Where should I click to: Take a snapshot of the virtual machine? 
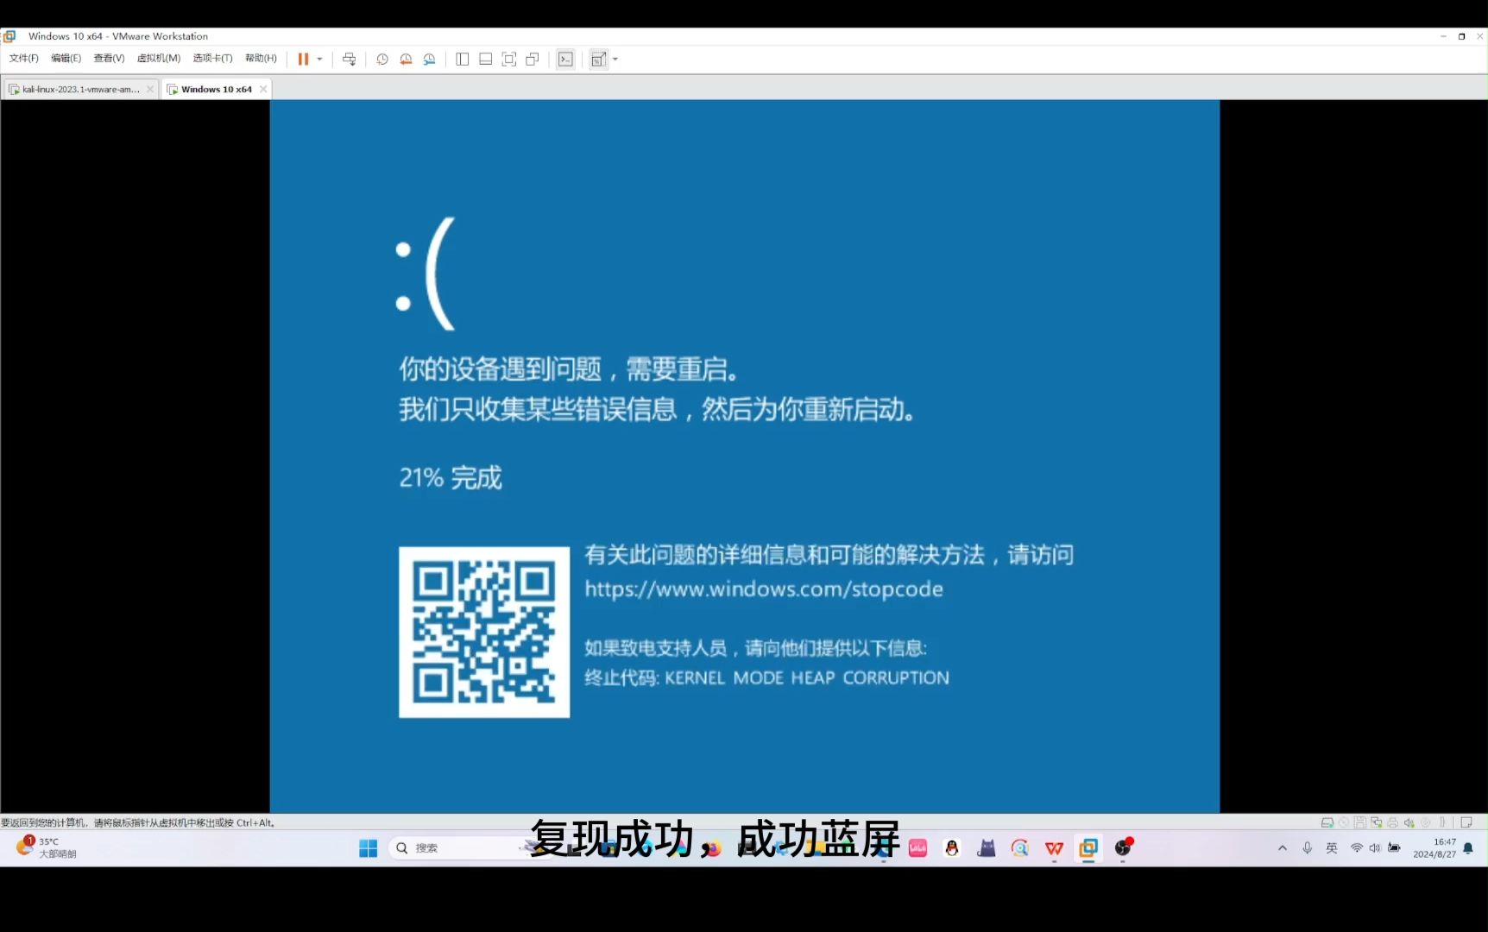coord(382,59)
